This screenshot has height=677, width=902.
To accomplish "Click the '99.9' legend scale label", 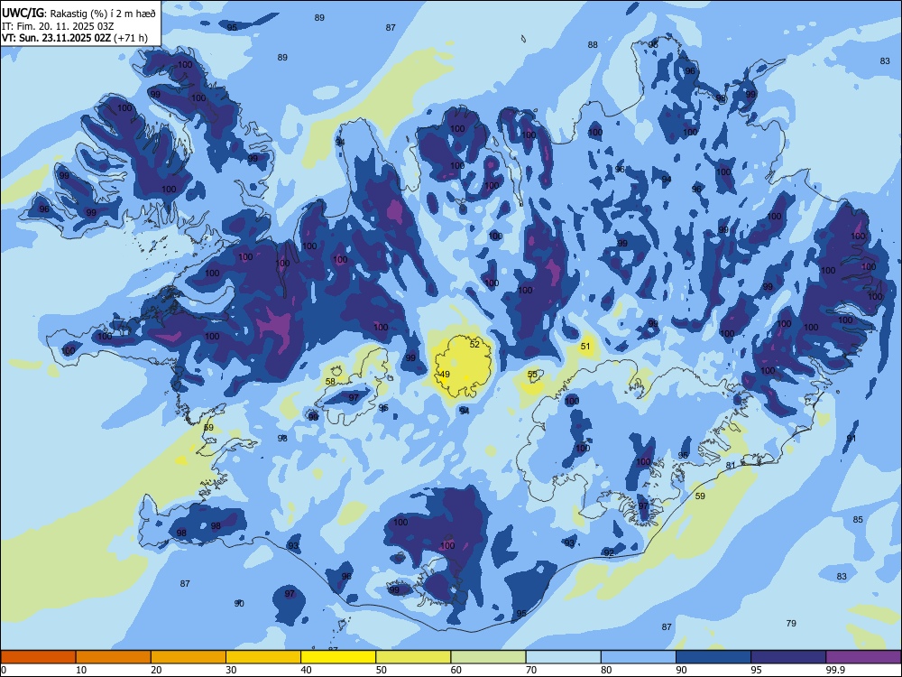I will coord(835,670).
